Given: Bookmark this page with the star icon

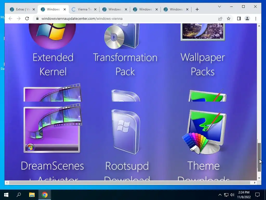Looking at the screenshot, I should tap(229, 18).
